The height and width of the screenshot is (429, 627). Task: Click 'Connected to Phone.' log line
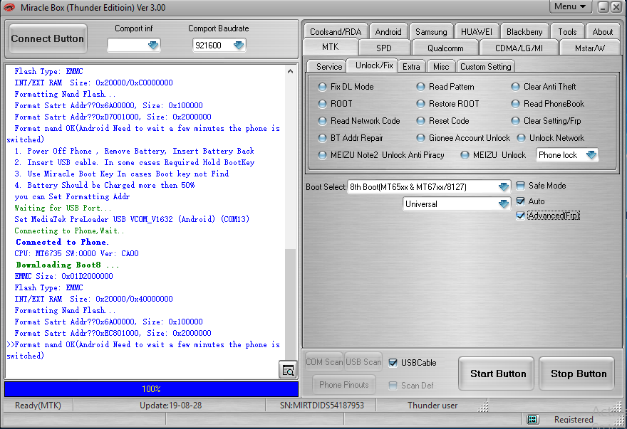click(x=62, y=242)
